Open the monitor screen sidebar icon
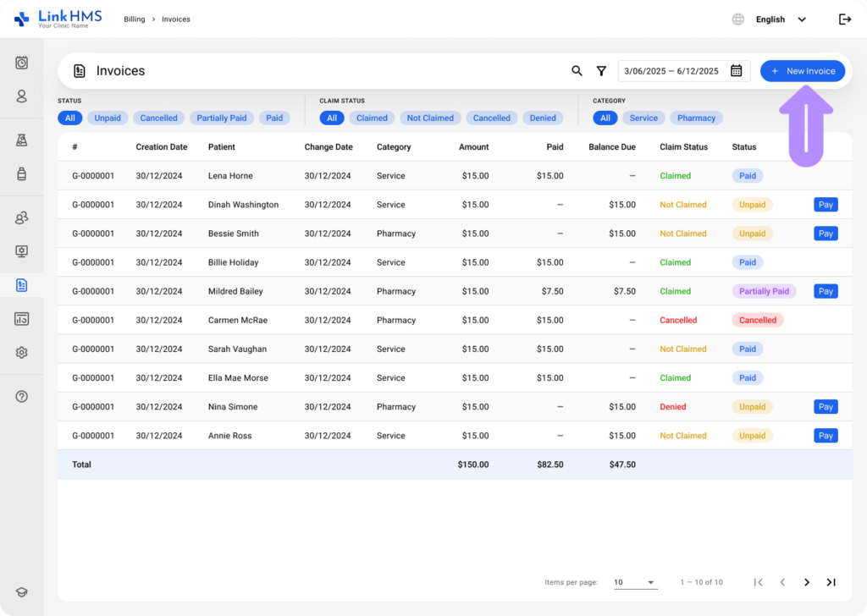Screen dimensions: 867x616 click(x=21, y=251)
